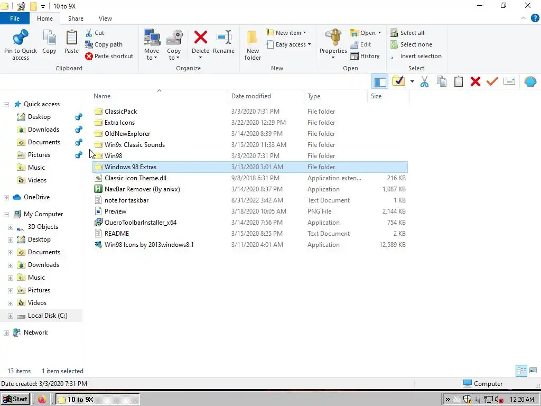The height and width of the screenshot is (406, 541).
Task: Click the Paste clipboard icon
Action: coord(71,42)
